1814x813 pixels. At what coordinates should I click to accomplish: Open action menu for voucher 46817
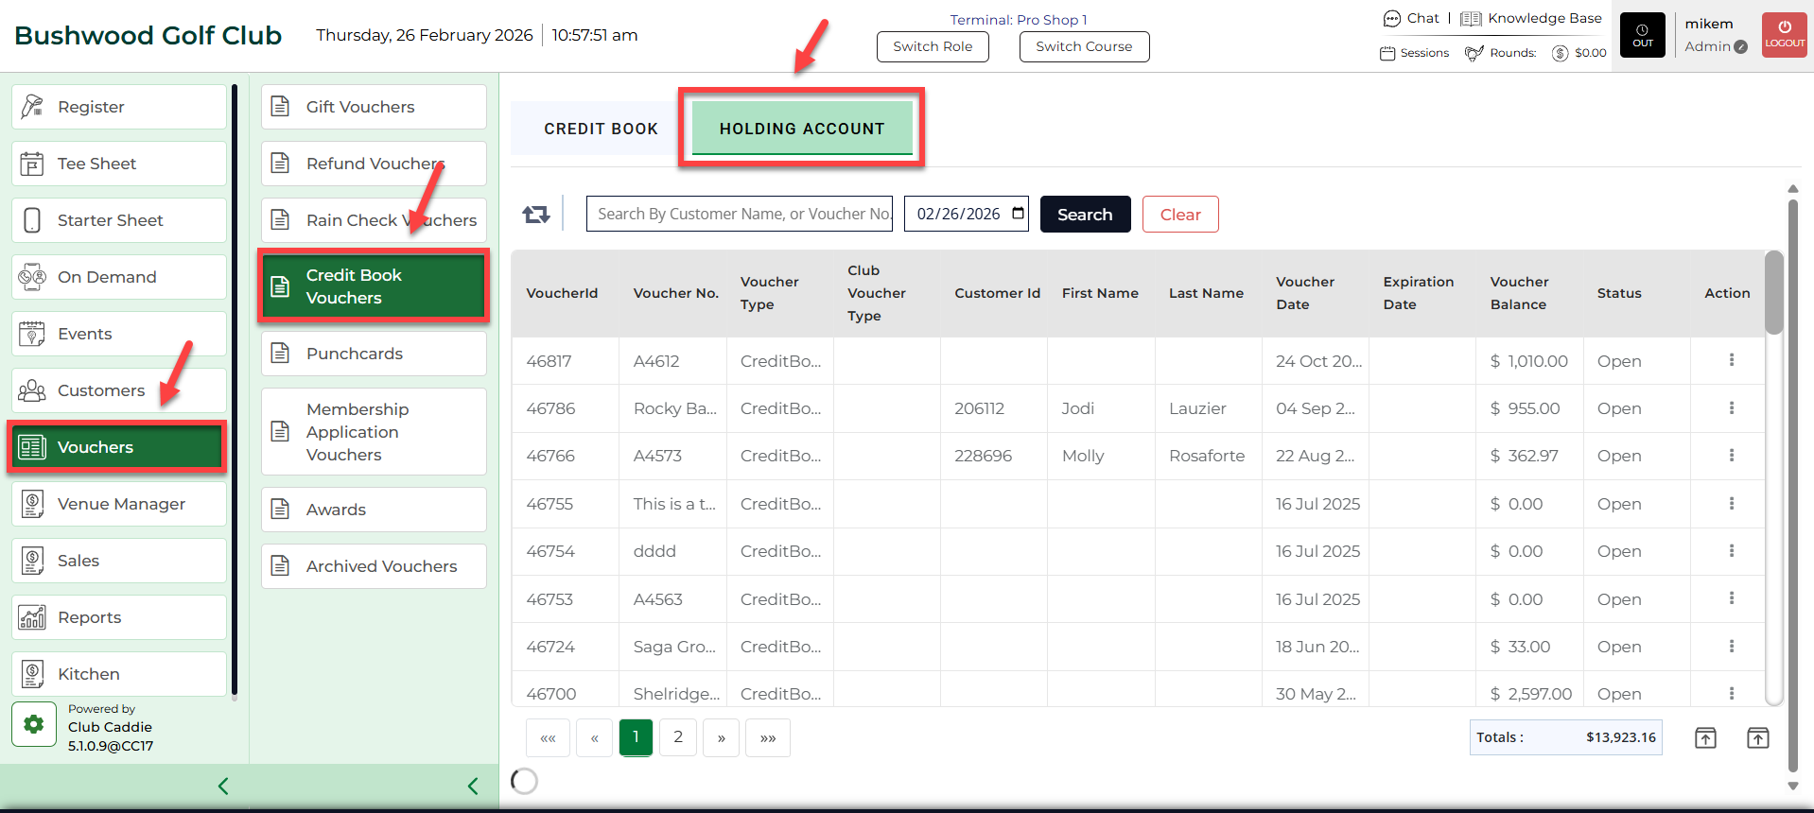[x=1731, y=360]
